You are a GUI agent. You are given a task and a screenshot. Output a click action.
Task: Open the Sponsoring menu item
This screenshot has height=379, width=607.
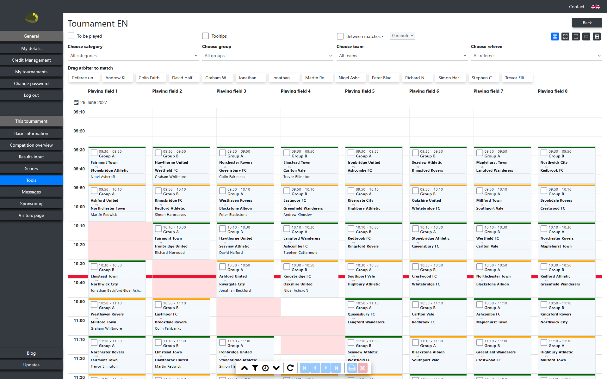point(31,204)
